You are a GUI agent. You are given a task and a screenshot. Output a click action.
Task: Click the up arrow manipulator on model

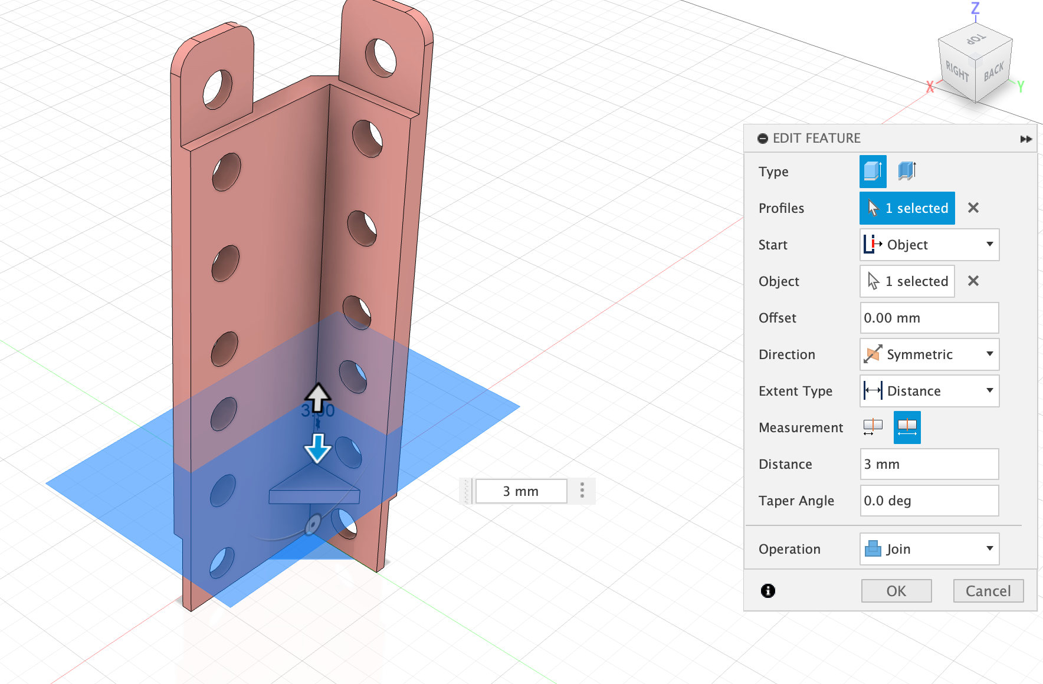317,397
